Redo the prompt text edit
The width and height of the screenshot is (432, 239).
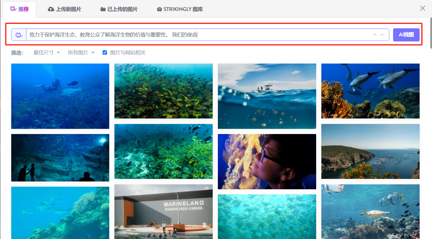point(382,35)
